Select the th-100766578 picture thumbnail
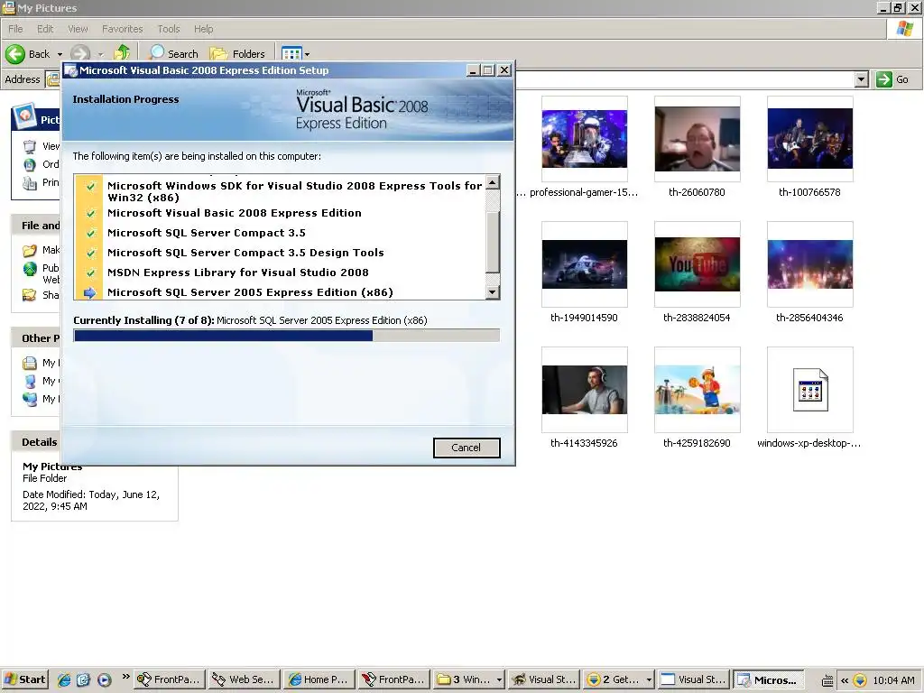The width and height of the screenshot is (924, 693). pos(809,139)
